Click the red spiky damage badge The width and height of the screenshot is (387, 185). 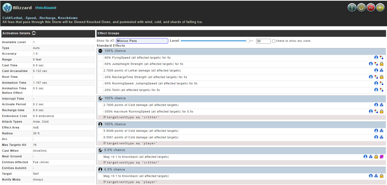[x=370, y=8]
